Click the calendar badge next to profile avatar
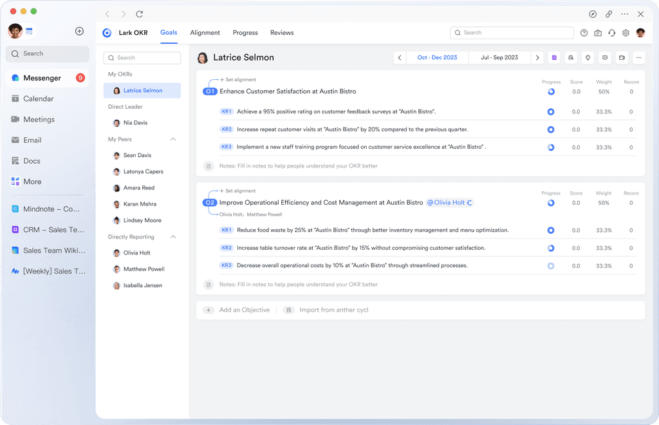The image size is (659, 425). click(29, 31)
